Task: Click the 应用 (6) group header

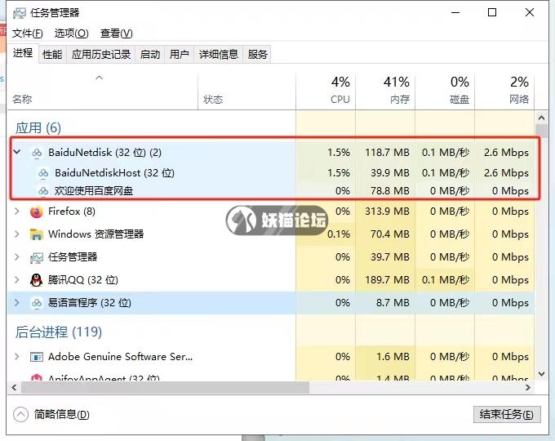Action: coord(38,128)
